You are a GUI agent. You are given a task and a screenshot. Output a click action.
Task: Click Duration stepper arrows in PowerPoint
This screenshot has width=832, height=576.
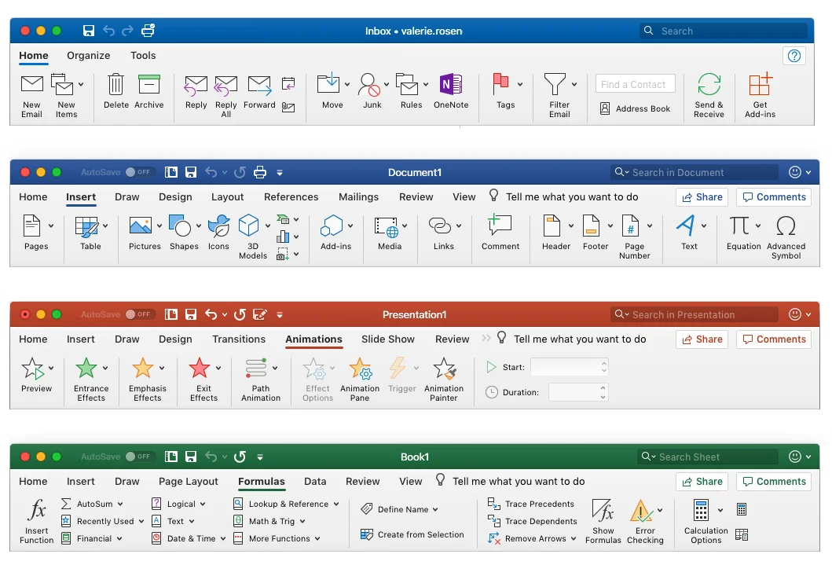coord(603,392)
